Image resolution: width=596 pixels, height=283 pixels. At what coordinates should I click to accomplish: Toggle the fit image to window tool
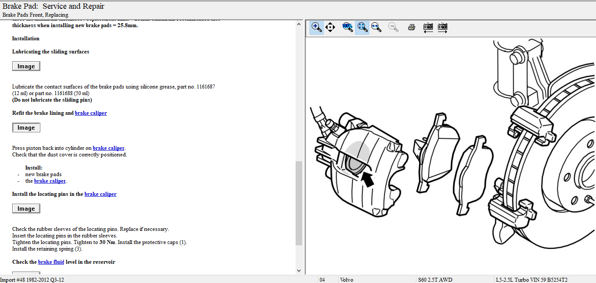click(362, 28)
